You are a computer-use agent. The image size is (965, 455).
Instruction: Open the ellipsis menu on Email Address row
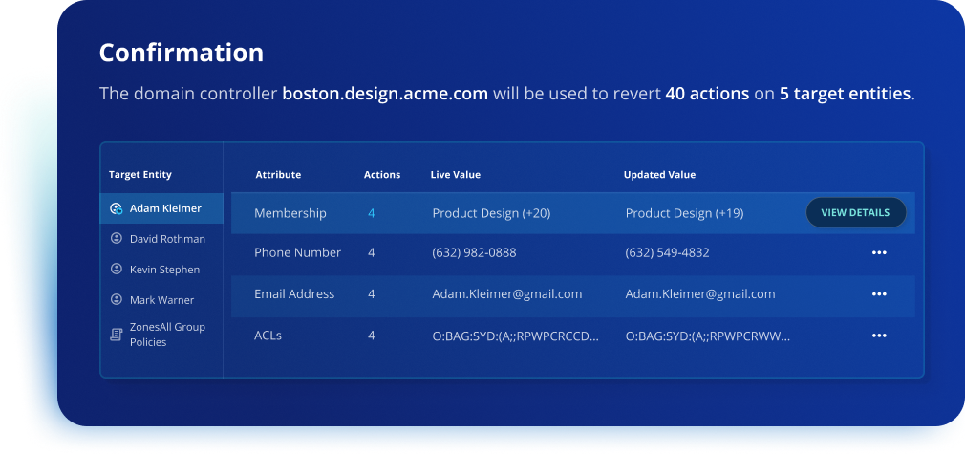pos(879,294)
